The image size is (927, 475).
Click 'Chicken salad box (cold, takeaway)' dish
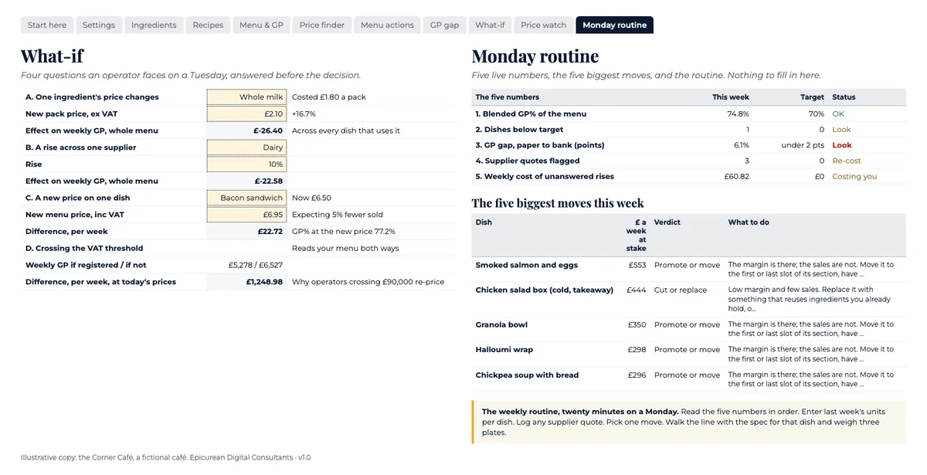point(544,290)
